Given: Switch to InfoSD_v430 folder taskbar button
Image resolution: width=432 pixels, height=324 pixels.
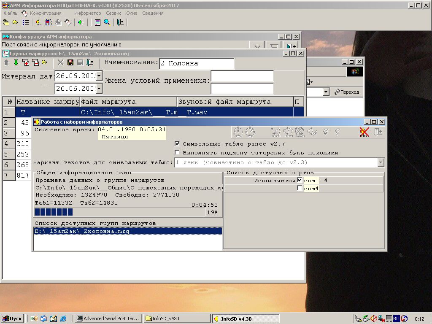Looking at the screenshot, I should click(177, 319).
